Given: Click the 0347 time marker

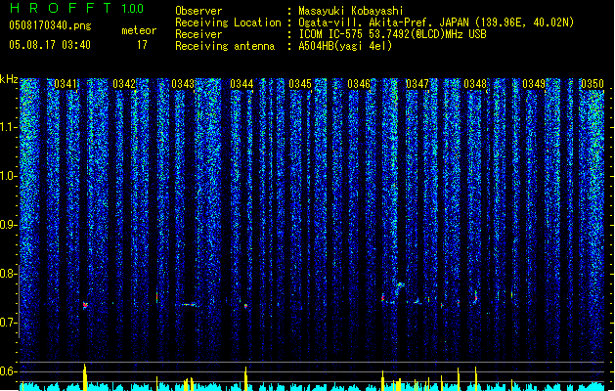Looking at the screenshot, I should click(x=417, y=84).
